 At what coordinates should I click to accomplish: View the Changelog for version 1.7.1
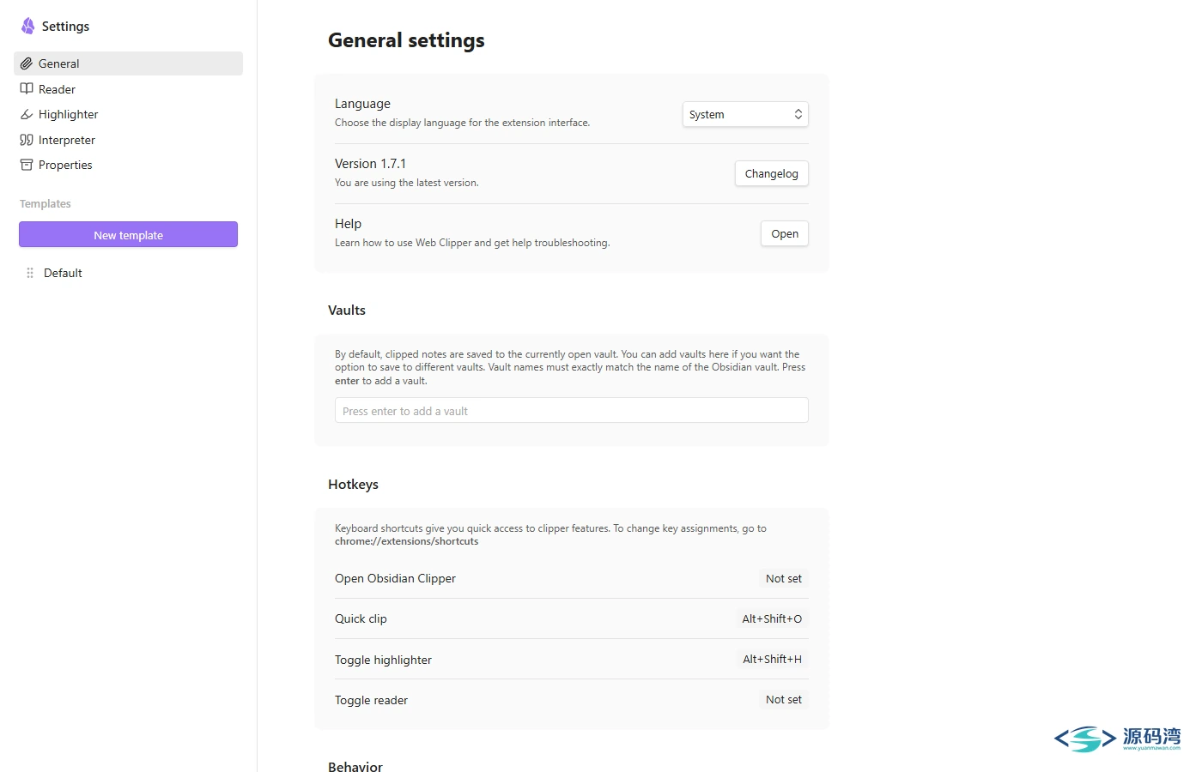point(771,173)
